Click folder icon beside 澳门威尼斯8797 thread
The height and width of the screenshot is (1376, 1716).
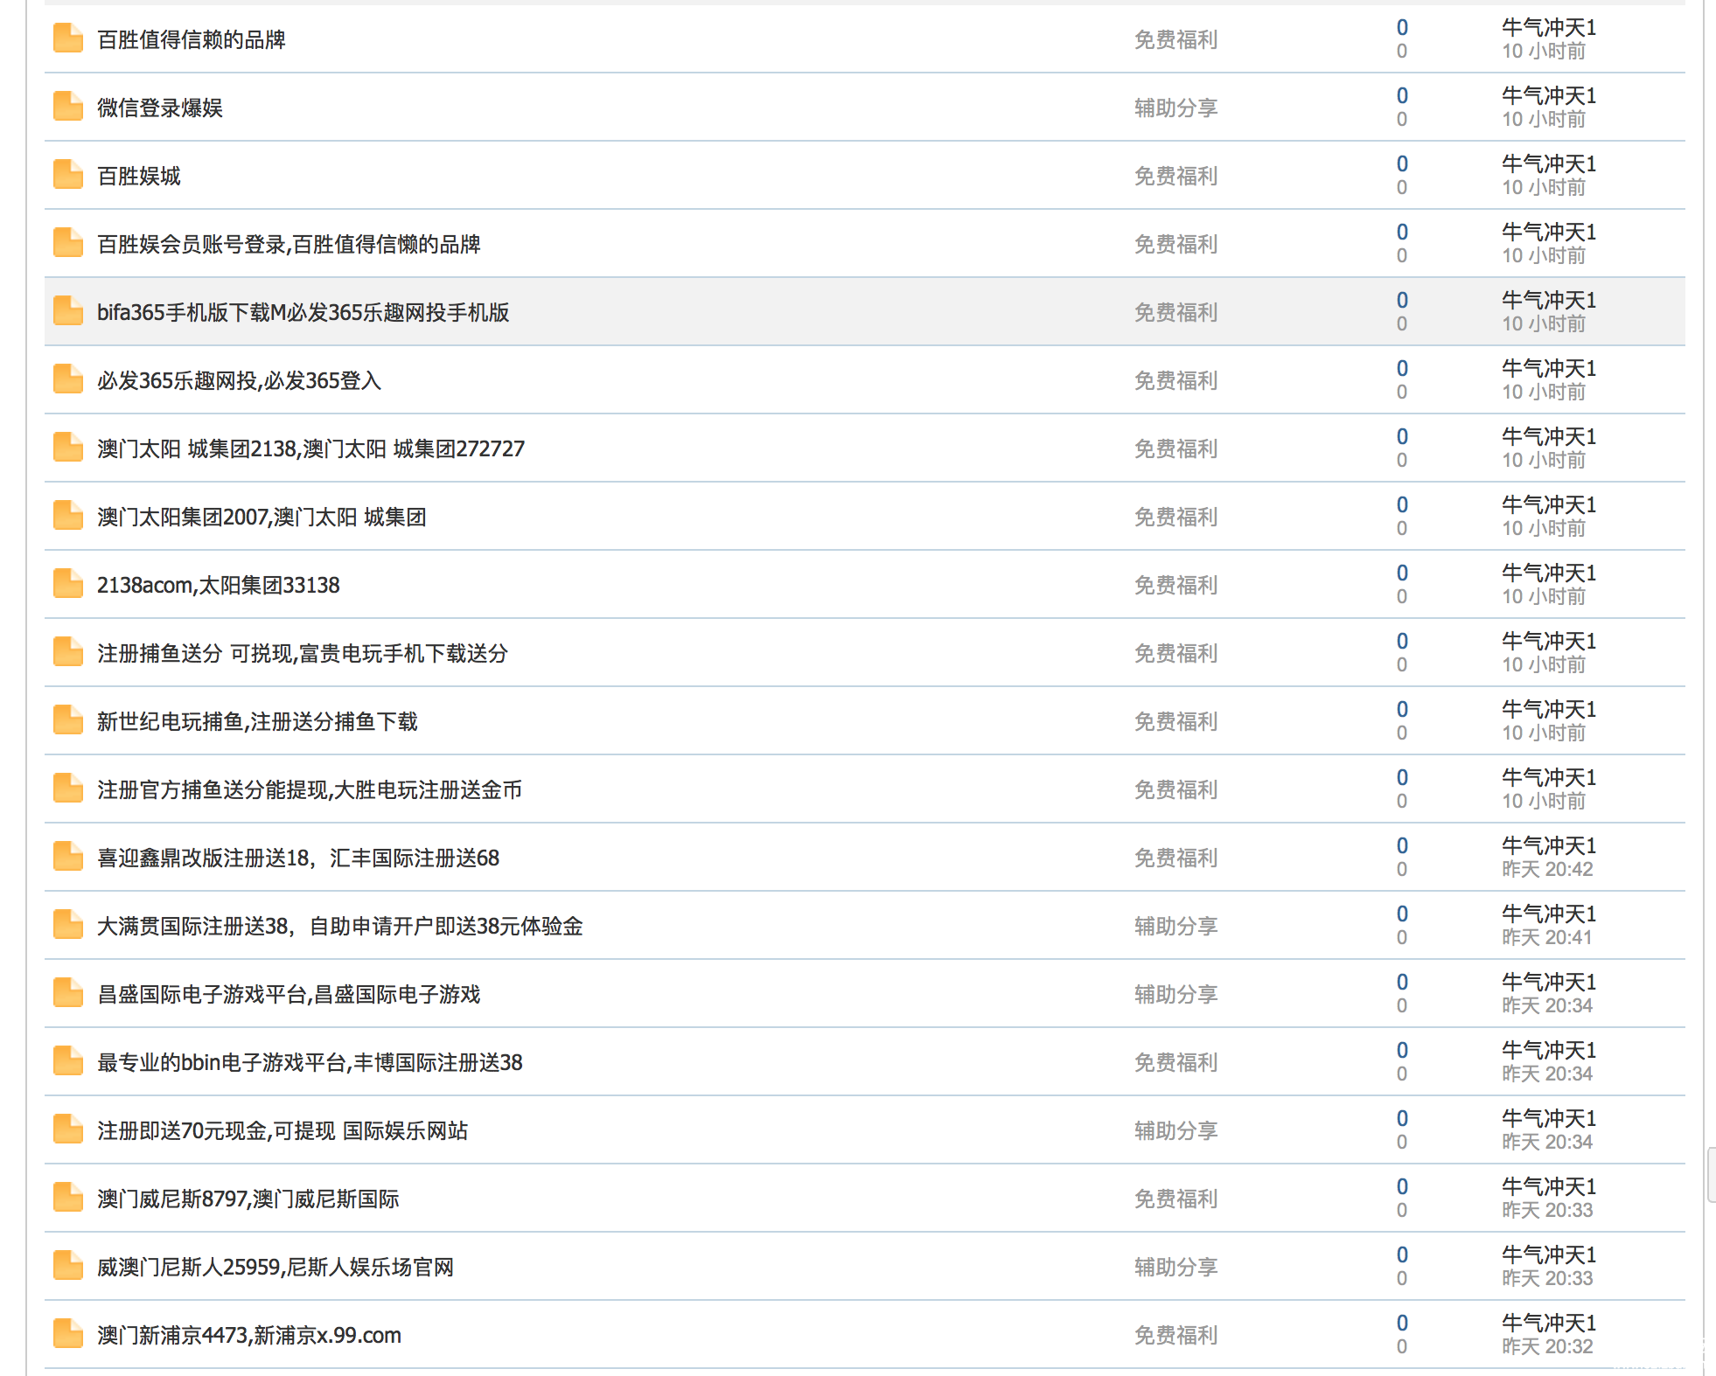point(68,1198)
